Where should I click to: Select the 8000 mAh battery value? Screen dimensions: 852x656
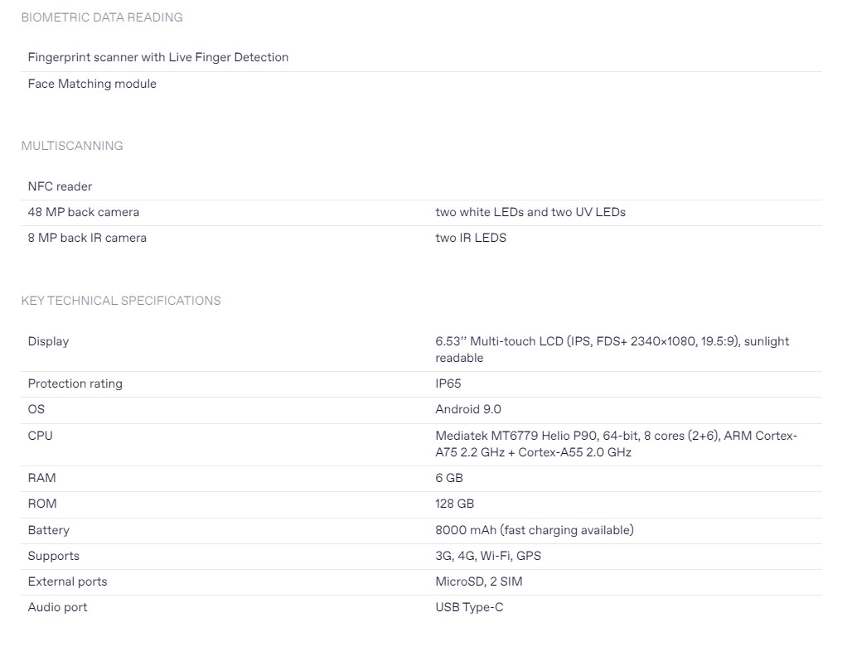[534, 530]
